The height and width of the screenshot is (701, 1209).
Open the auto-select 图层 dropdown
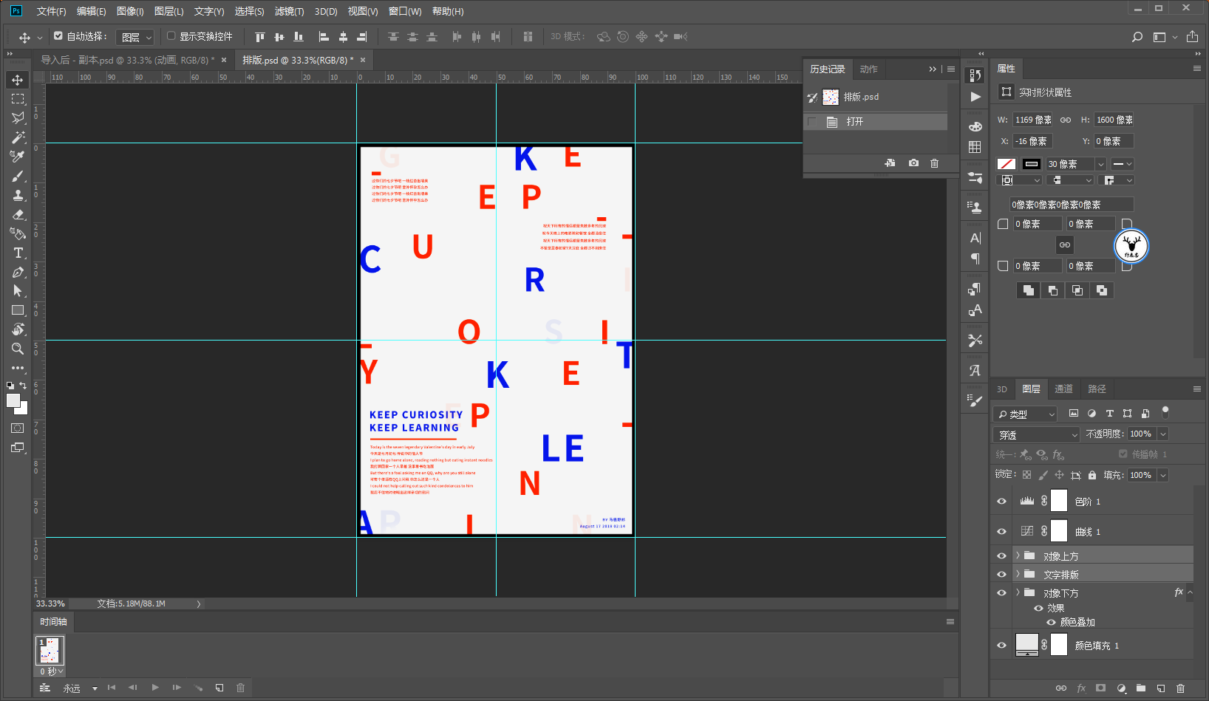point(135,37)
